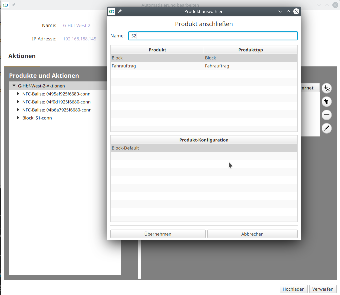This screenshot has width=340, height=295.
Task: Expand NFC-Balise 0495af925f6680-conn
Action: (18, 94)
